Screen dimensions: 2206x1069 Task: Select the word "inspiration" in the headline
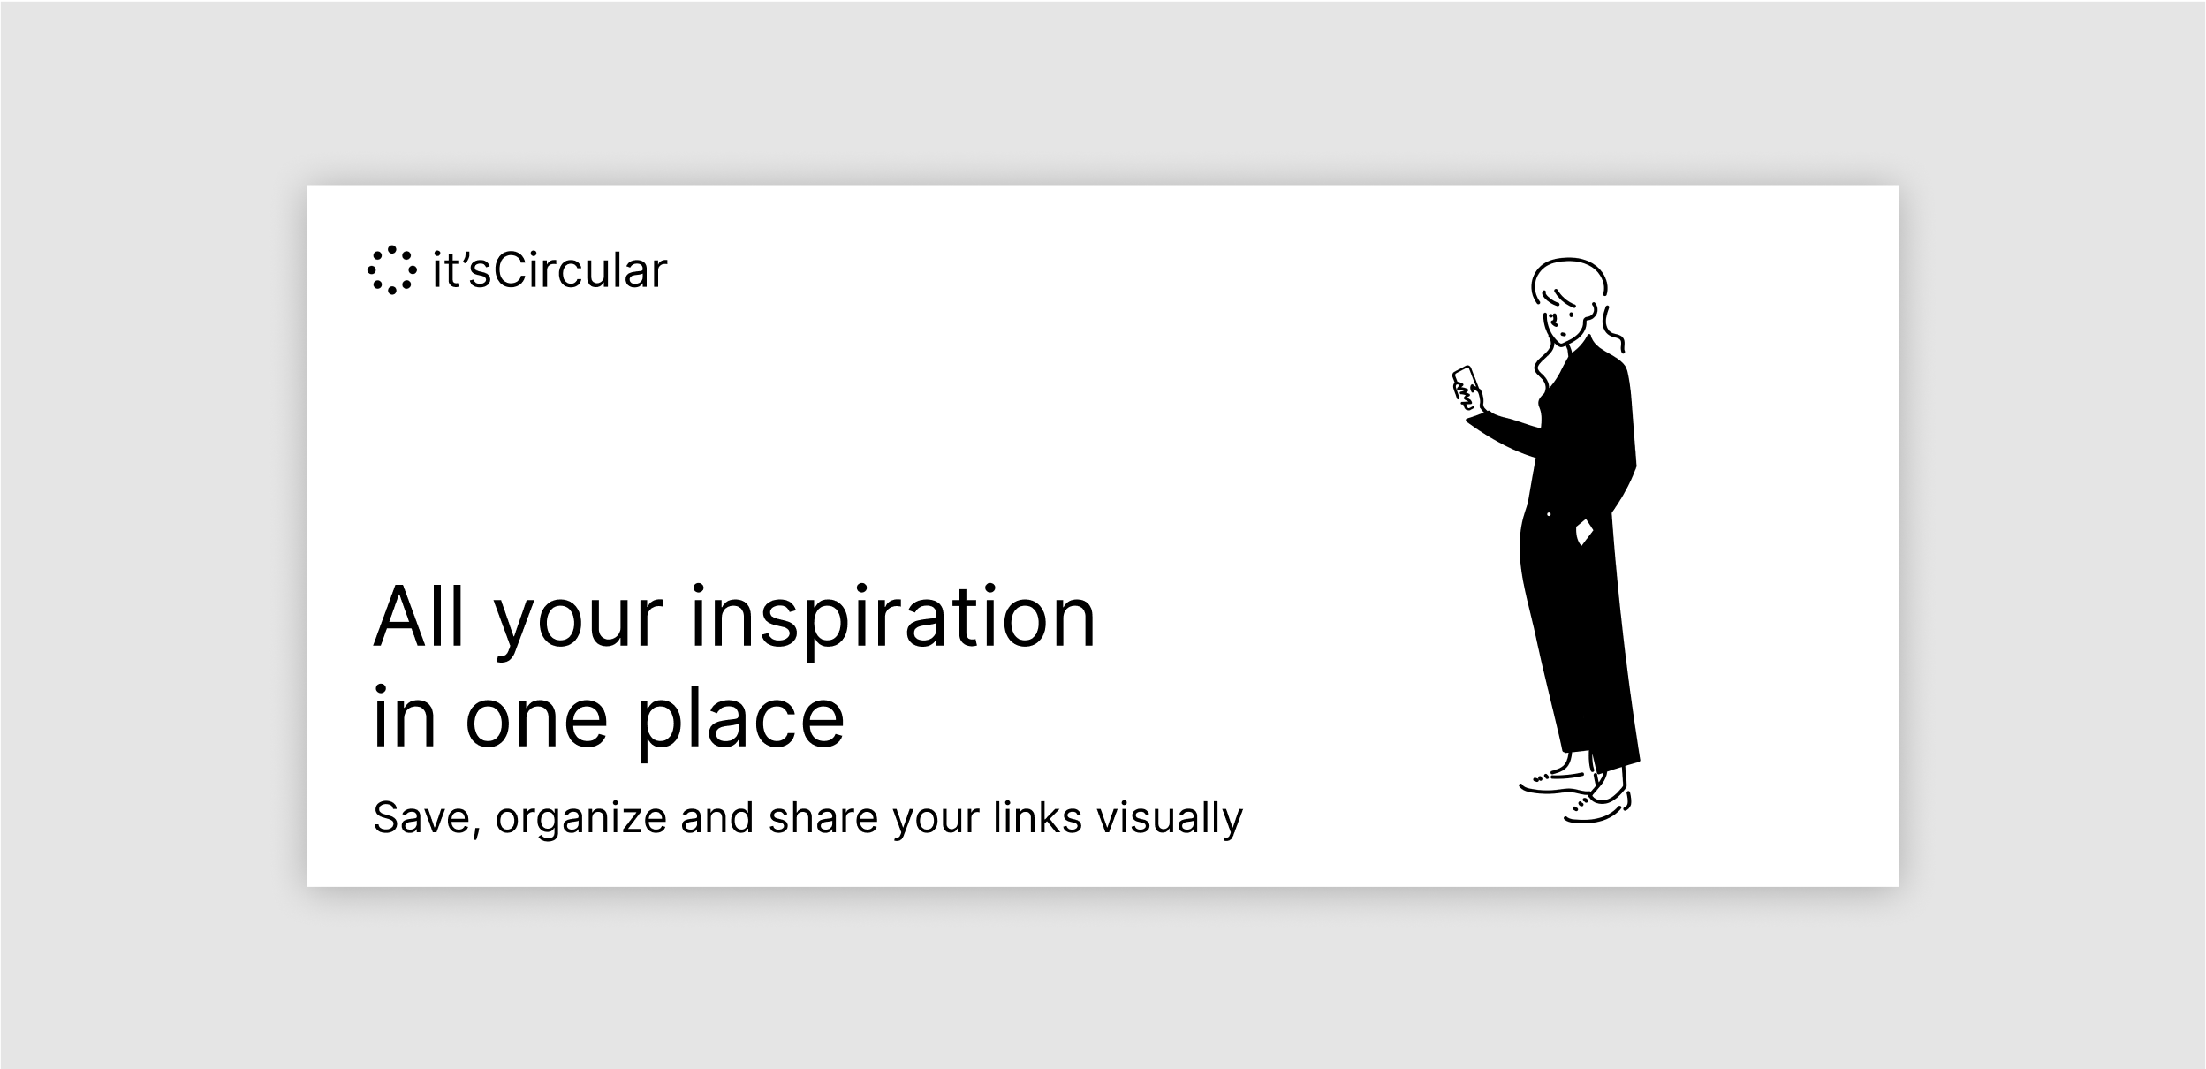click(x=892, y=618)
